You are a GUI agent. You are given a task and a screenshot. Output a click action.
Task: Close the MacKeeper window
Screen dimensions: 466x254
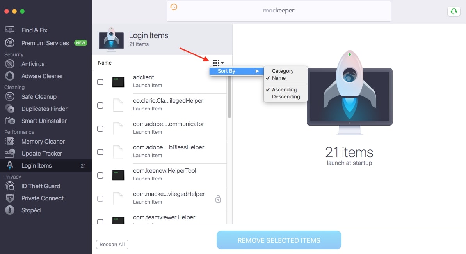pos(7,11)
